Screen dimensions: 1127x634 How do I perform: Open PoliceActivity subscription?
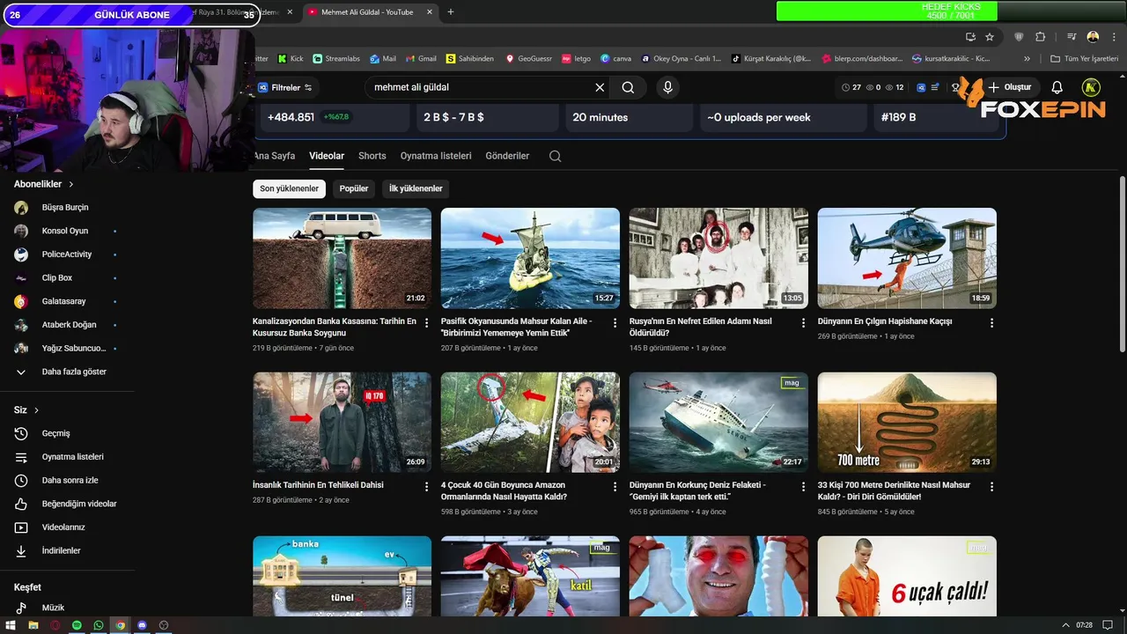point(67,254)
